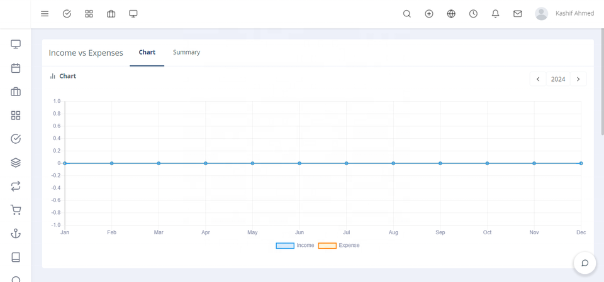Click the anchor icon in sidebar
Screen dimensions: 604x282
pyautogui.click(x=16, y=234)
